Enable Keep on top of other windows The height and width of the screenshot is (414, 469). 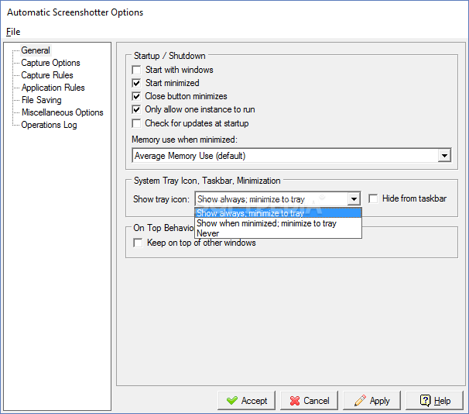tap(138, 243)
